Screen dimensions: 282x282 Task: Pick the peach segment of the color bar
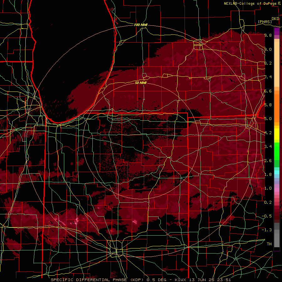(277, 65)
